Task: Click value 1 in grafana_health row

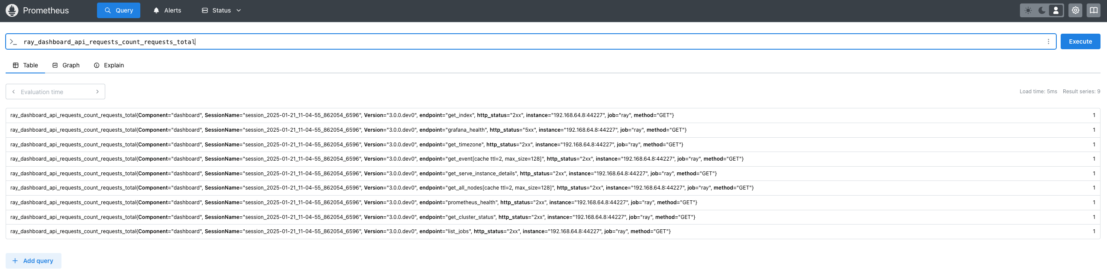Action: (1094, 130)
